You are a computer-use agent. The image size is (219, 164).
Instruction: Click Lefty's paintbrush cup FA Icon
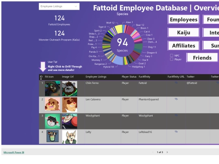click(x=52, y=136)
